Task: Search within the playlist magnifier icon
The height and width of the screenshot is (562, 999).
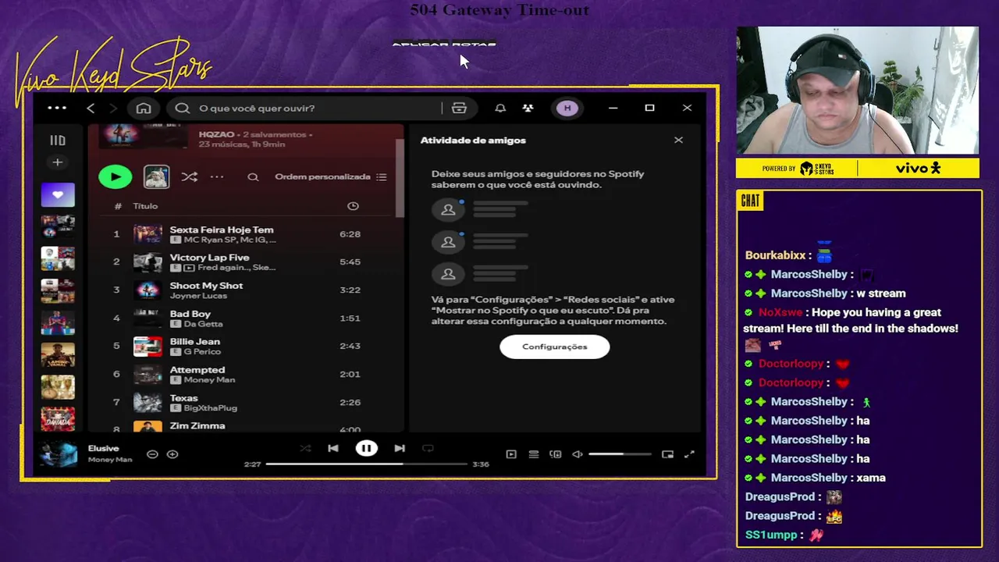Action: tap(253, 177)
